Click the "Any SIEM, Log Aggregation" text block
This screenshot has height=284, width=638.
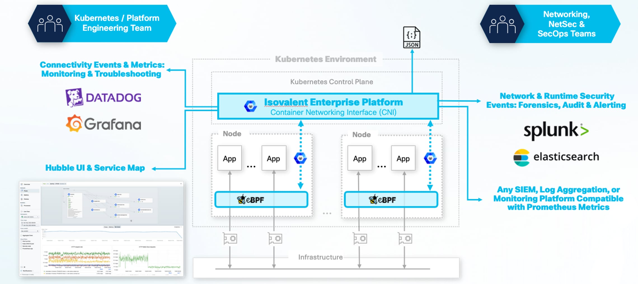(x=558, y=198)
